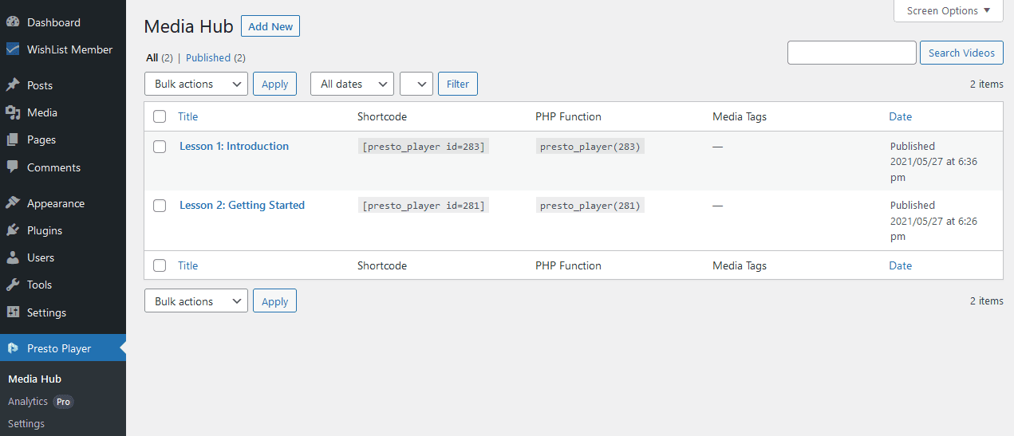Expand the Screen Options panel
Image resolution: width=1014 pixels, height=436 pixels.
949,11
